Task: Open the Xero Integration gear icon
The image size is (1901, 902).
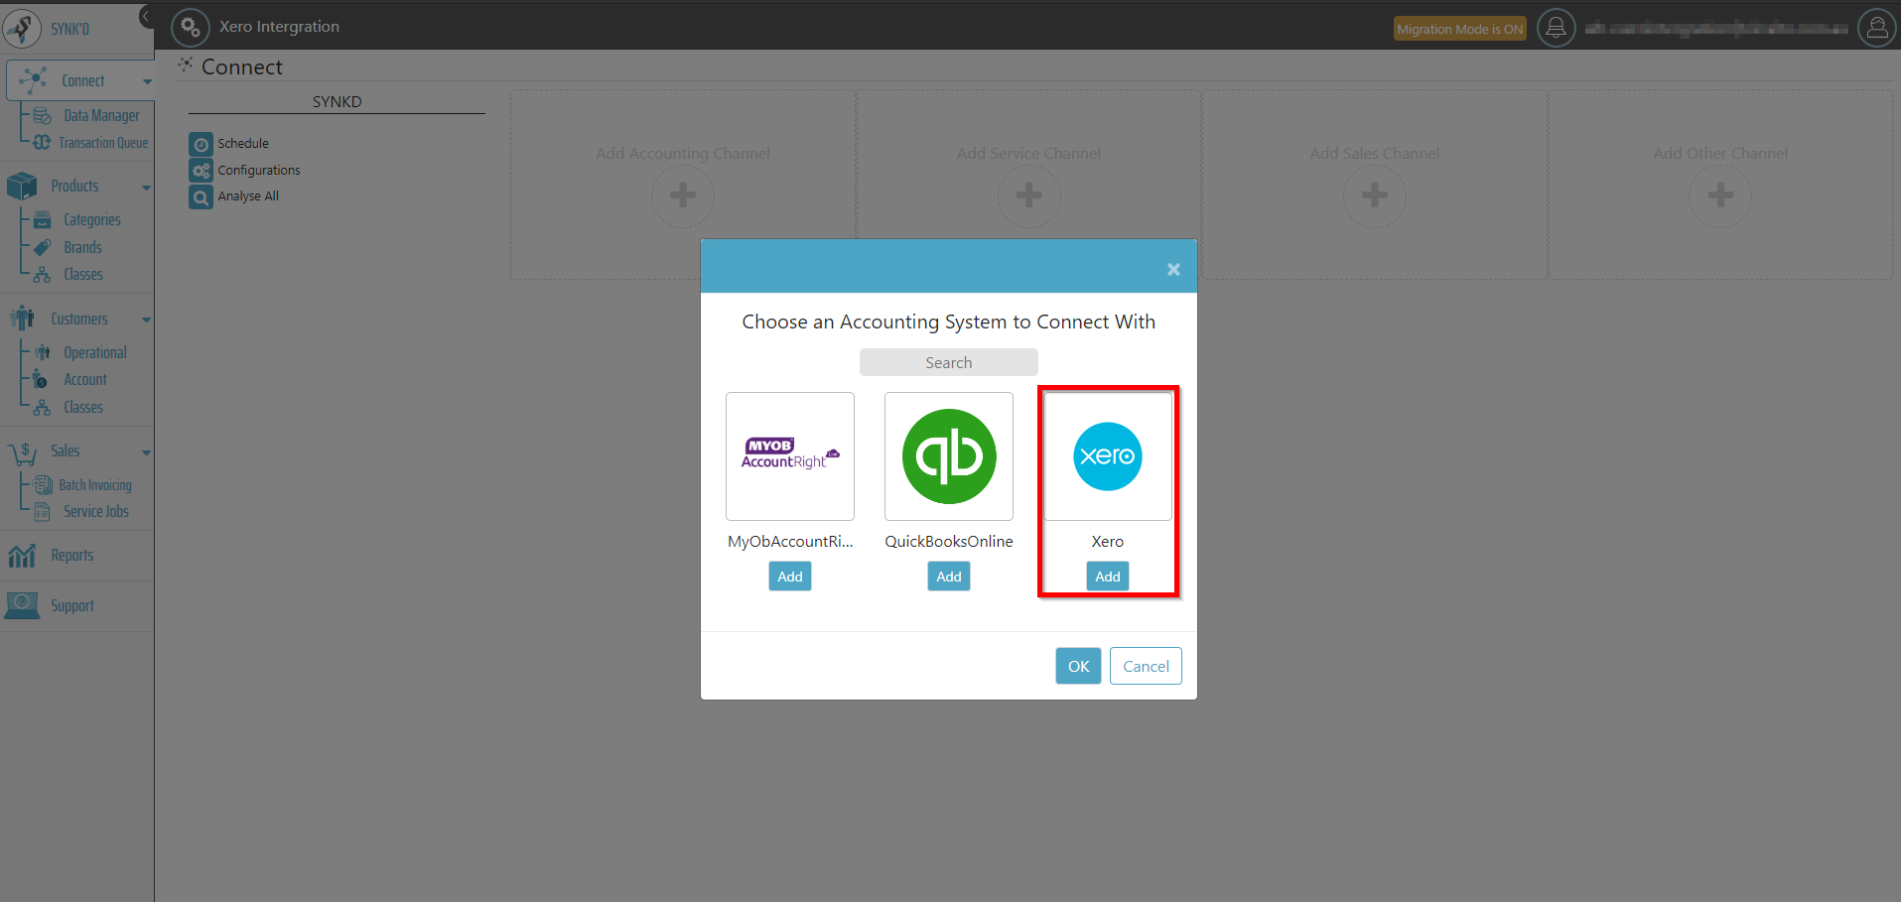Action: tap(191, 27)
